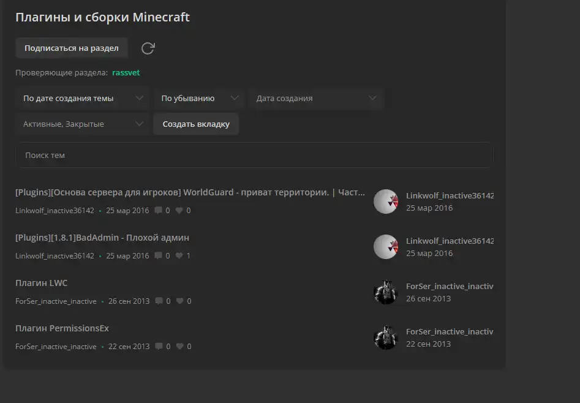The width and height of the screenshot is (580, 403).
Task: Click heart icon in BadAdmin thread row
Action: [179, 256]
